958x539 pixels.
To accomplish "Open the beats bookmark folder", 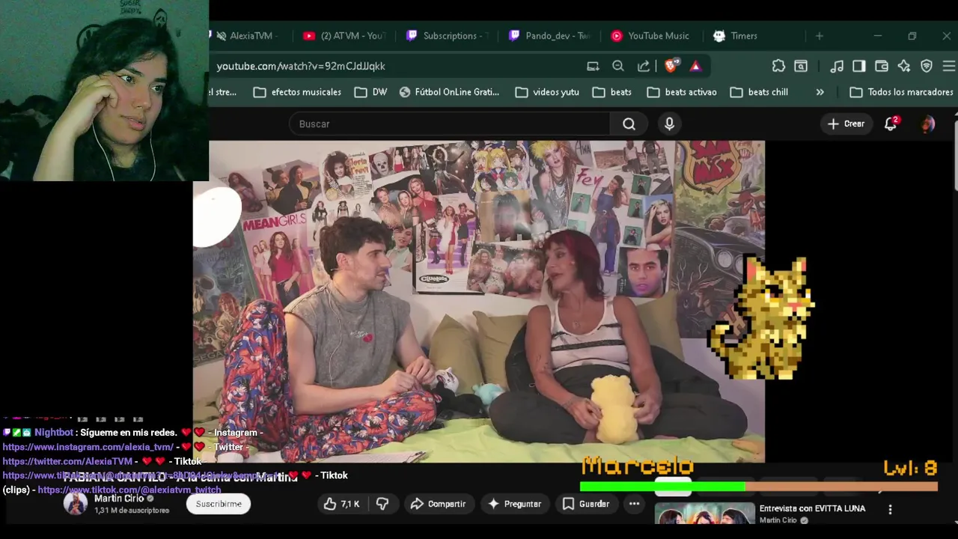I will (612, 92).
